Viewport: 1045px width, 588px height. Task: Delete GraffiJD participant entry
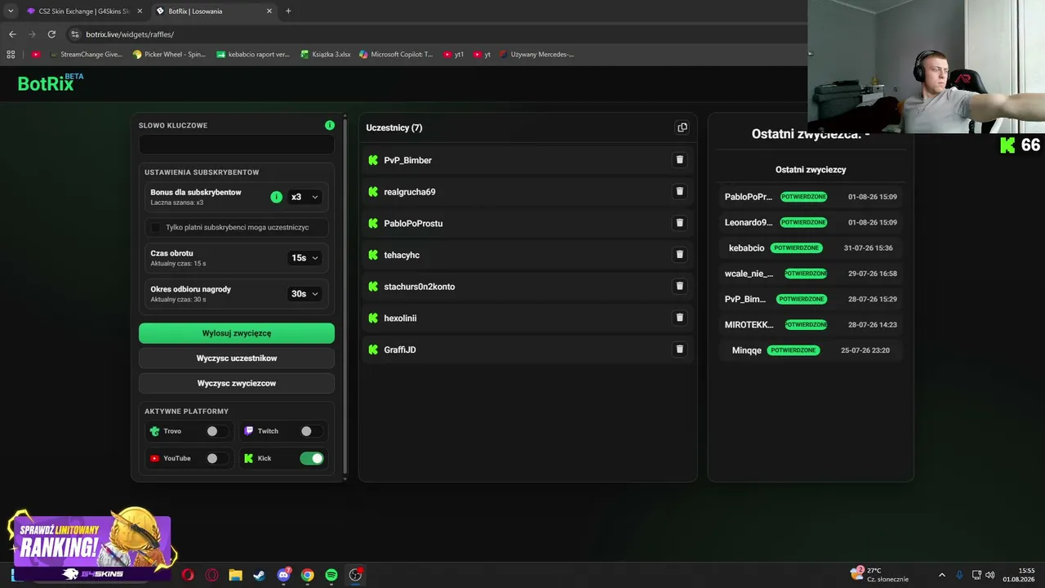(679, 350)
